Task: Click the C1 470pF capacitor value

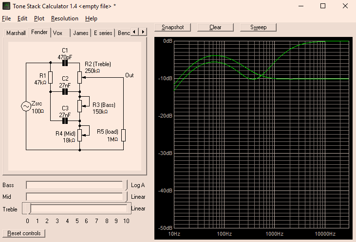Action: coord(65,57)
